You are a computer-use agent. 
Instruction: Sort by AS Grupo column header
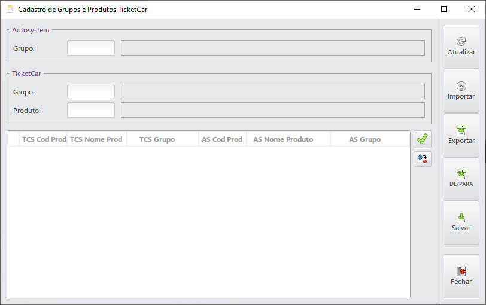(x=370, y=139)
